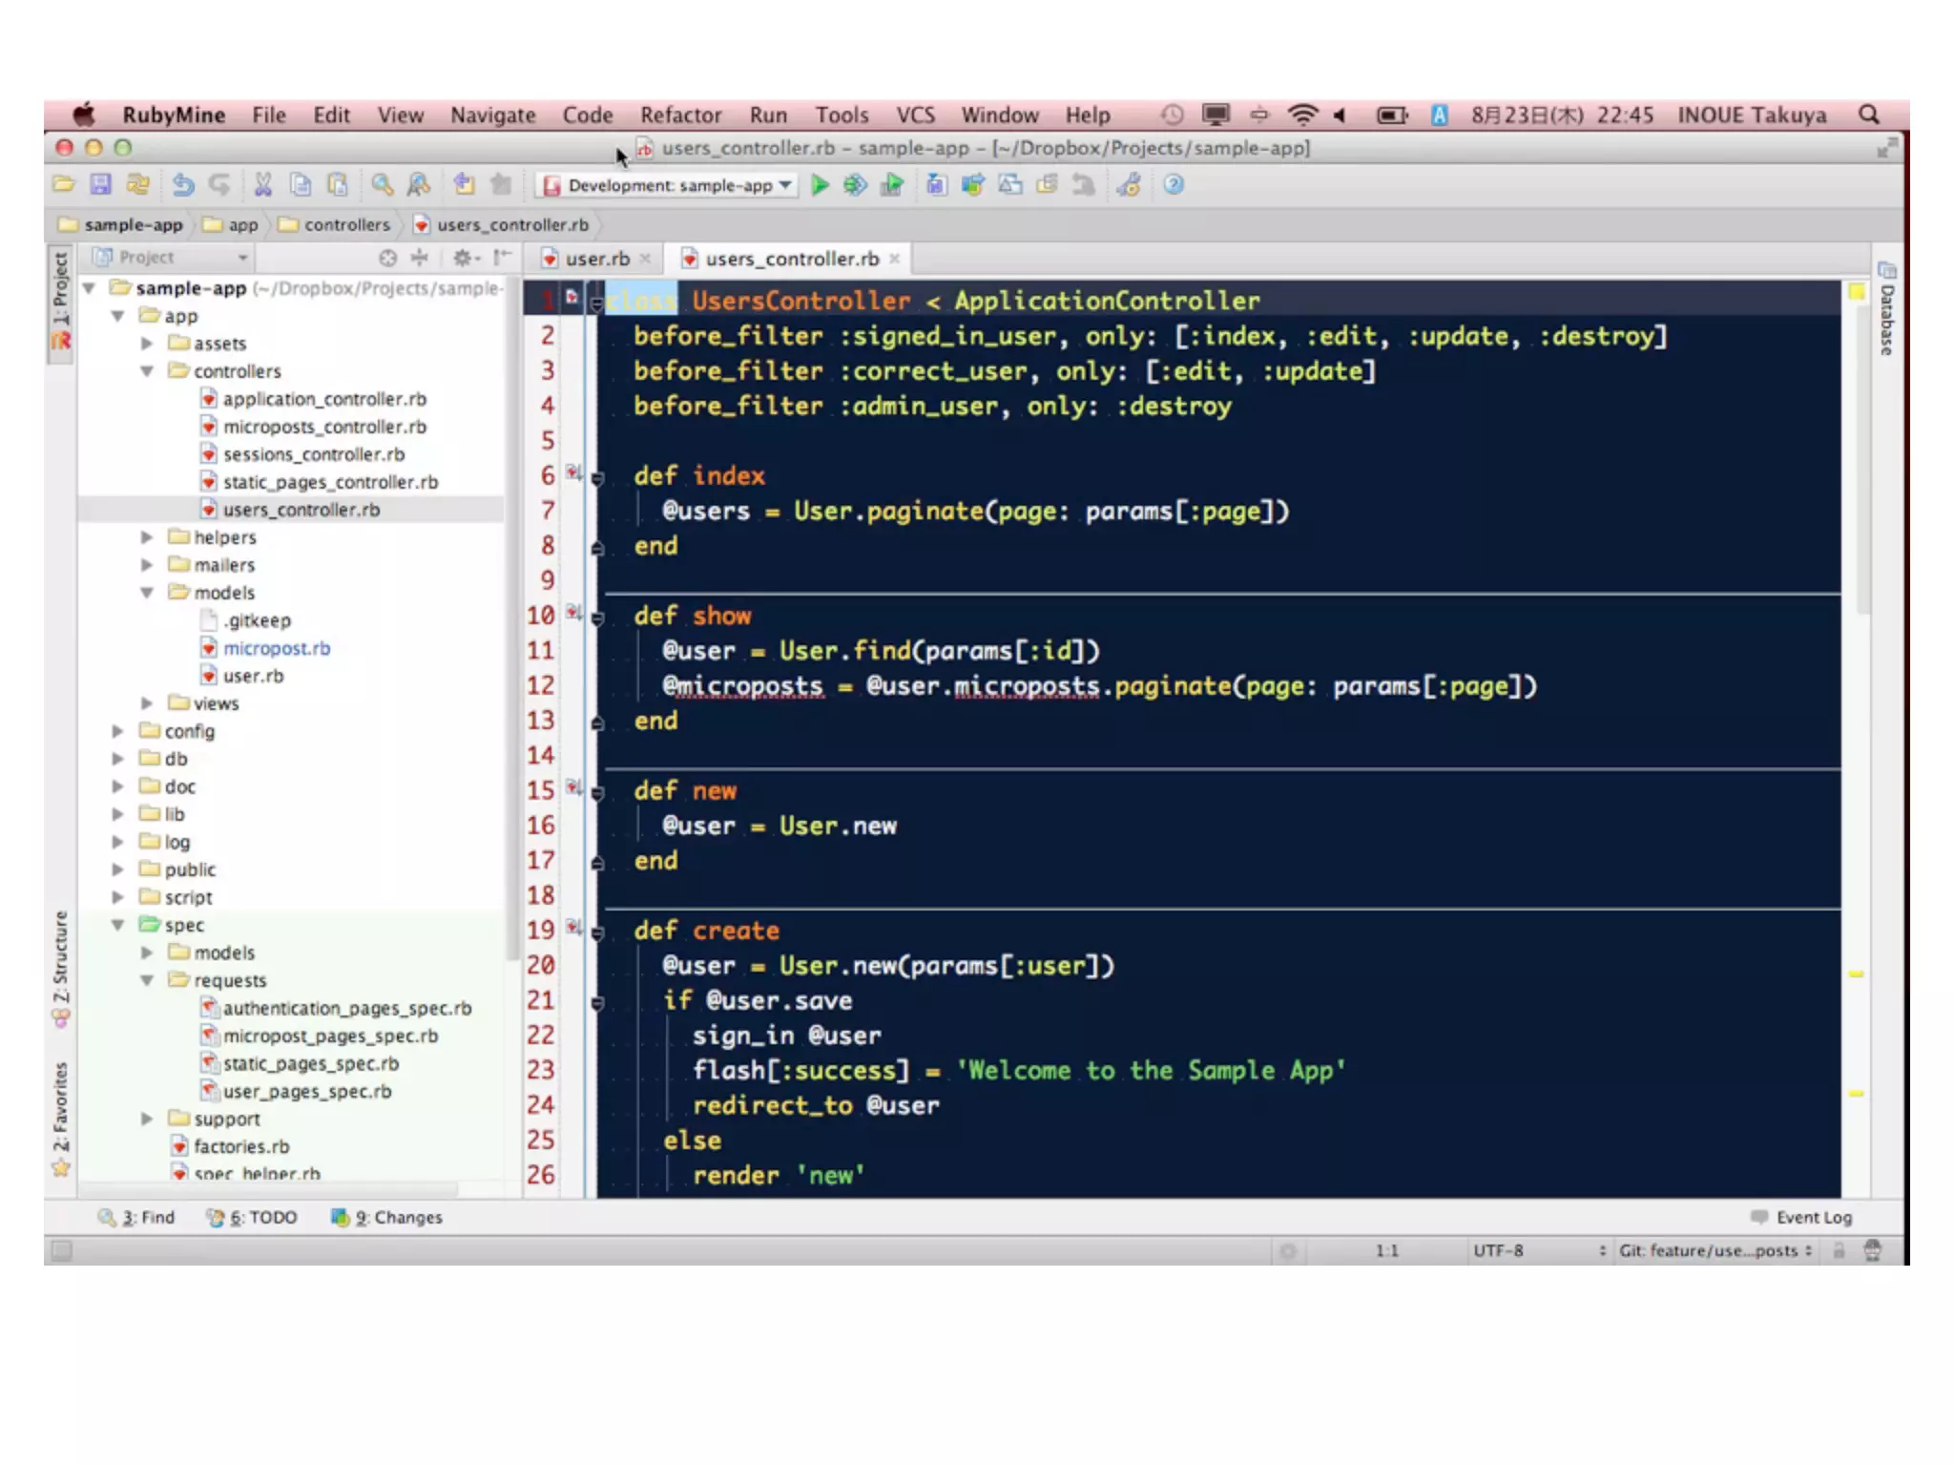This screenshot has width=1954, height=1466.
Task: Expand the helpers folder
Action: (x=147, y=537)
